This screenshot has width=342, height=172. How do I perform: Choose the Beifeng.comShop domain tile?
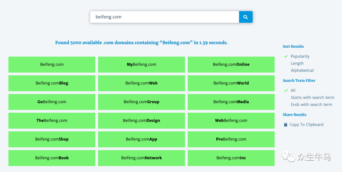click(x=52, y=139)
